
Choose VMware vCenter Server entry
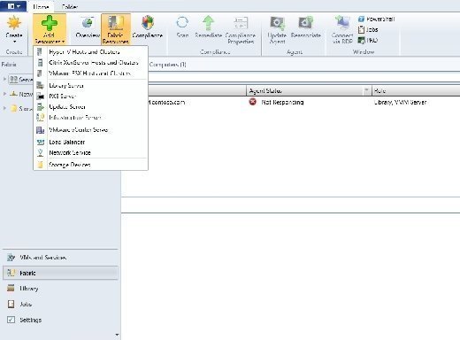coord(91,130)
